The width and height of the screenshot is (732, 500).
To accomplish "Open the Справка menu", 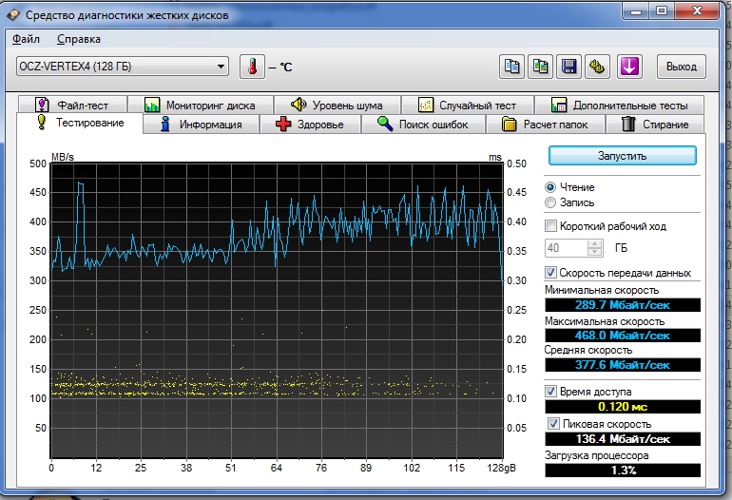I will [78, 39].
